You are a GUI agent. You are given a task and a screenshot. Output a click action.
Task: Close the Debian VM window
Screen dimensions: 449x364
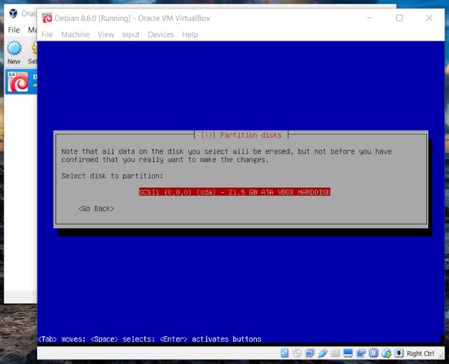(x=429, y=18)
